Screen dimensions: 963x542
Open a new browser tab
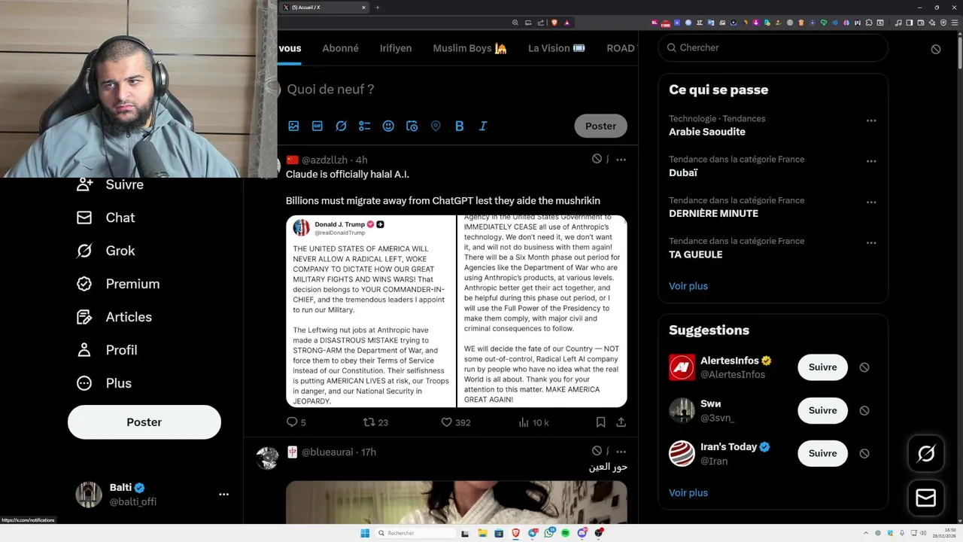click(378, 8)
